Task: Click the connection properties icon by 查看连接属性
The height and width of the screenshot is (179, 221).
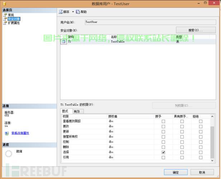Action: pyautogui.click(x=7, y=133)
